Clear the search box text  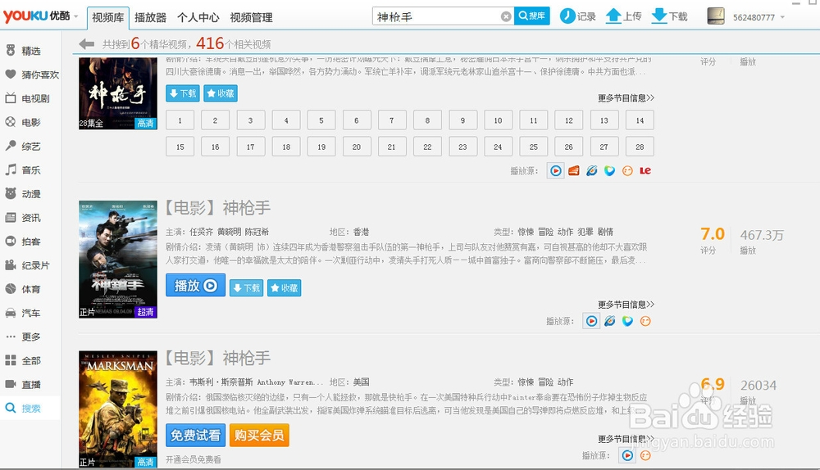(x=506, y=16)
